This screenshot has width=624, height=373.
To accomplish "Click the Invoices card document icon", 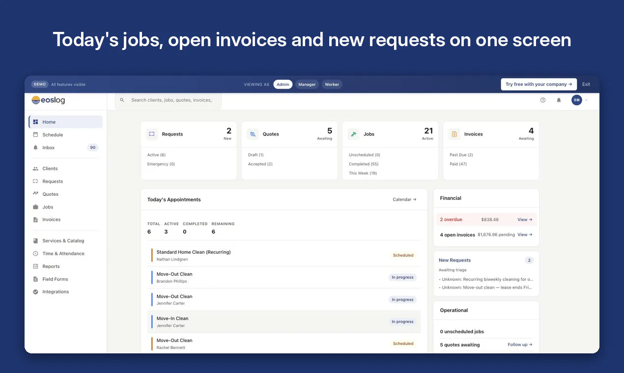I will (454, 134).
